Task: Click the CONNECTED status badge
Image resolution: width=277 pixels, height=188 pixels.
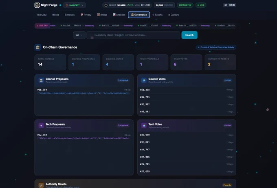Action: click(x=185, y=5)
